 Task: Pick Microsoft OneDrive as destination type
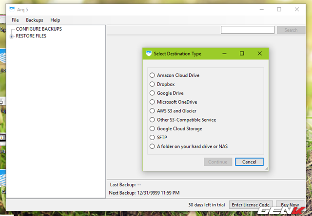click(x=153, y=102)
